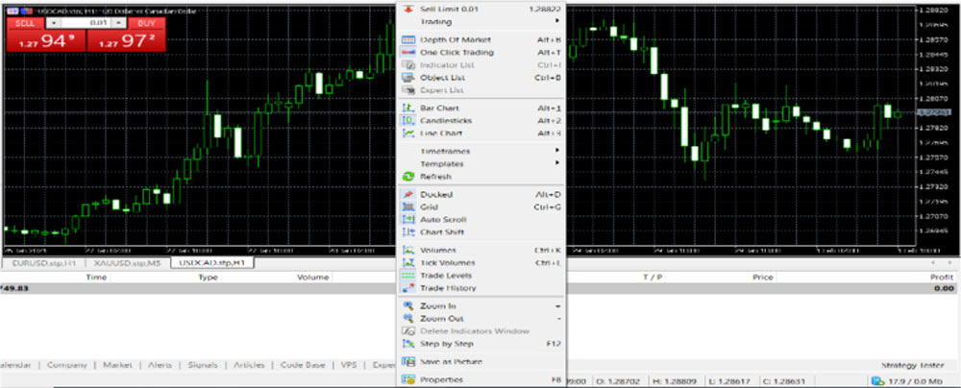This screenshot has width=961, height=388.
Task: Toggle Tick Volumes display
Action: click(x=481, y=263)
